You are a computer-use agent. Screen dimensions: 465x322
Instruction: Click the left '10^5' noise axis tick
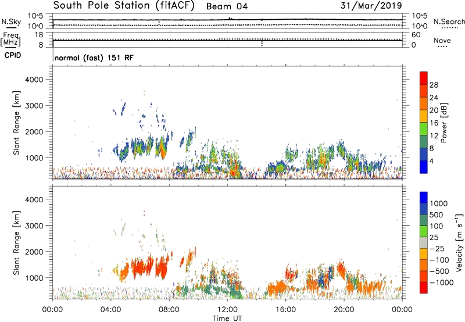pyautogui.click(x=35, y=16)
